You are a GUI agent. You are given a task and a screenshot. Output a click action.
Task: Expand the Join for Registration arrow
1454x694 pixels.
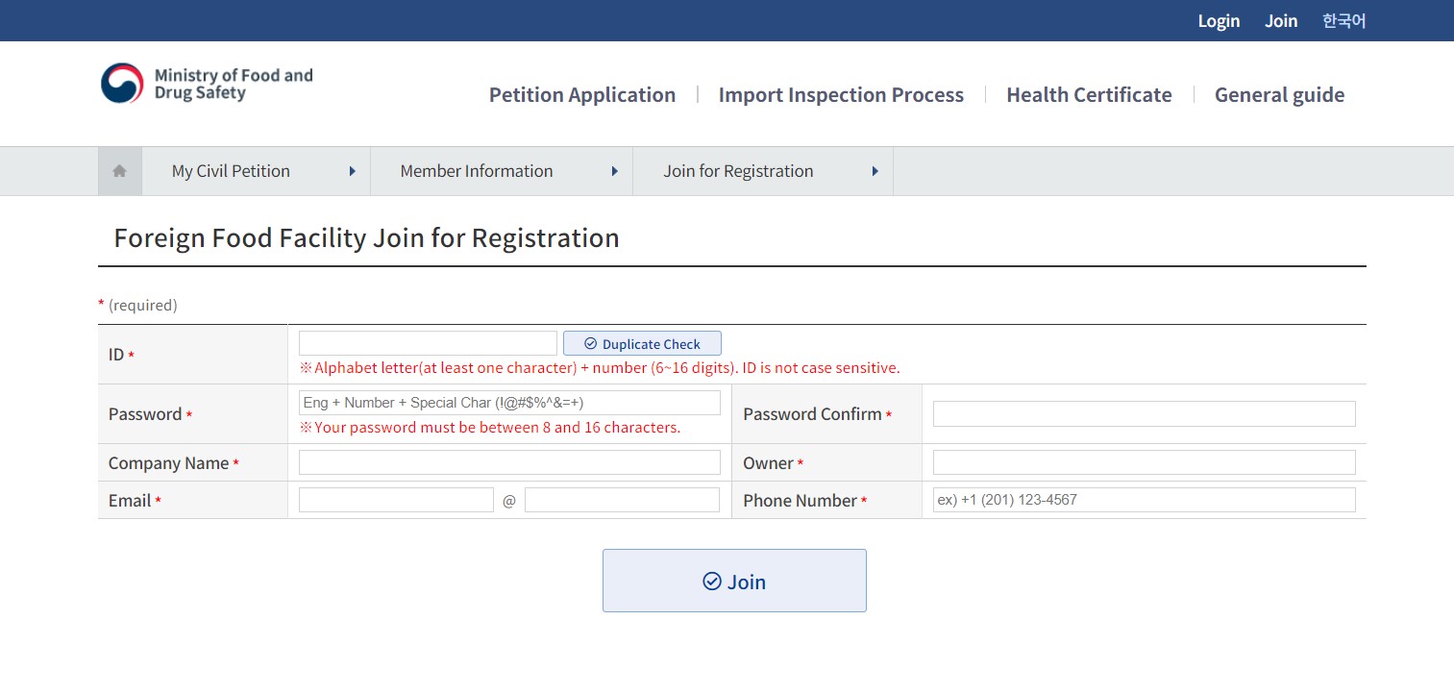(875, 171)
